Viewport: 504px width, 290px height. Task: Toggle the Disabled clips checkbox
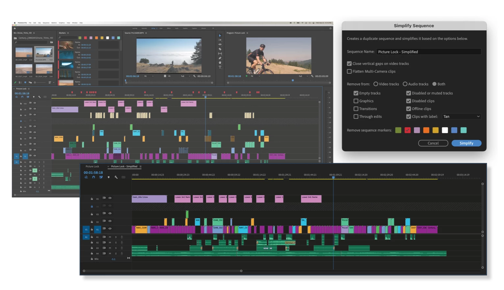(409, 101)
